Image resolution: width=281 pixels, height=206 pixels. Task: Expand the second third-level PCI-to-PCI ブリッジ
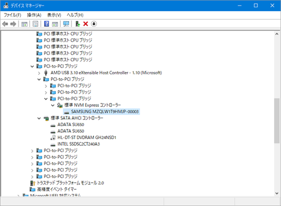point(46,92)
